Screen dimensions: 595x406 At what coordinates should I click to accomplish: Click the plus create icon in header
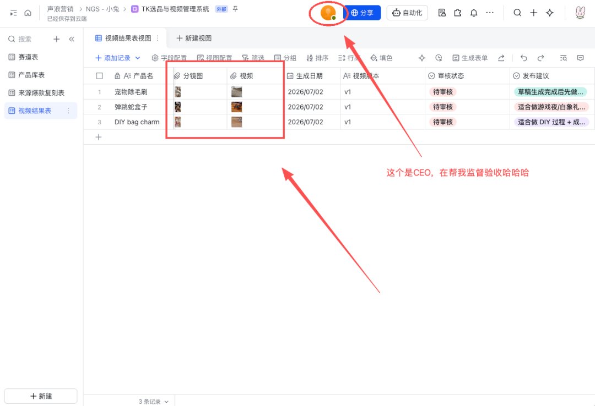tap(533, 13)
